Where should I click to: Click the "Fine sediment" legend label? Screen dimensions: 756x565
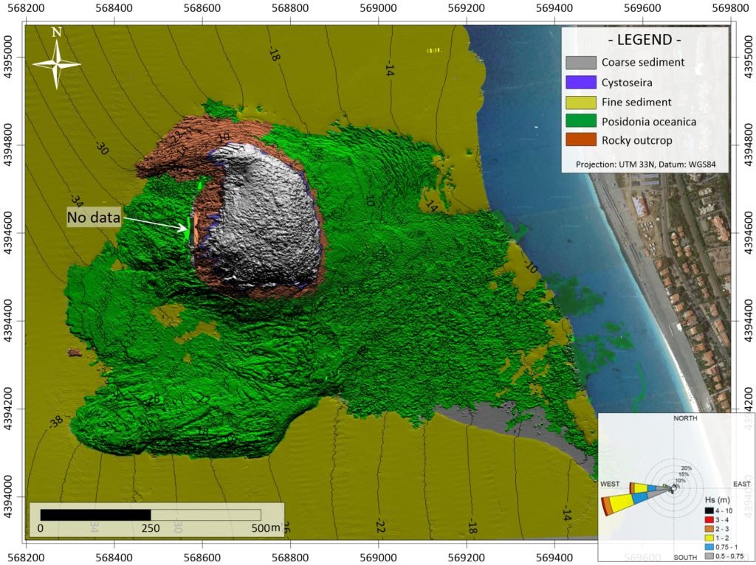tap(636, 102)
